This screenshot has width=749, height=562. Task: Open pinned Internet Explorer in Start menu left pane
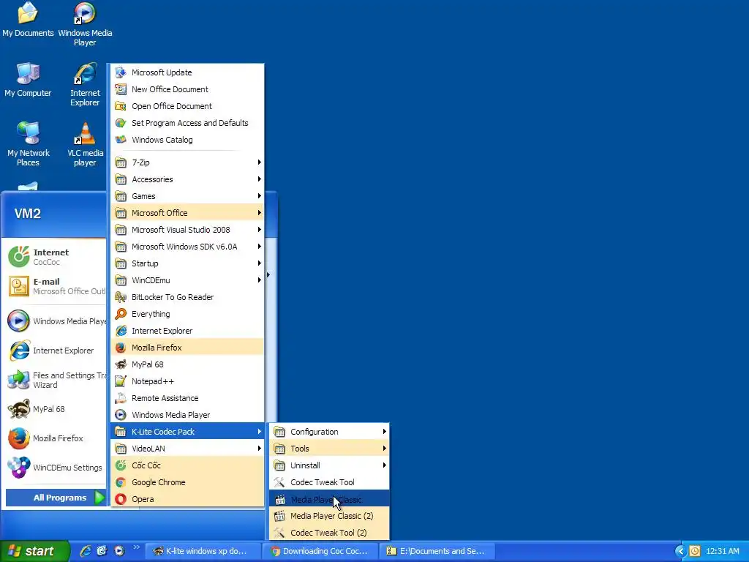56,351
